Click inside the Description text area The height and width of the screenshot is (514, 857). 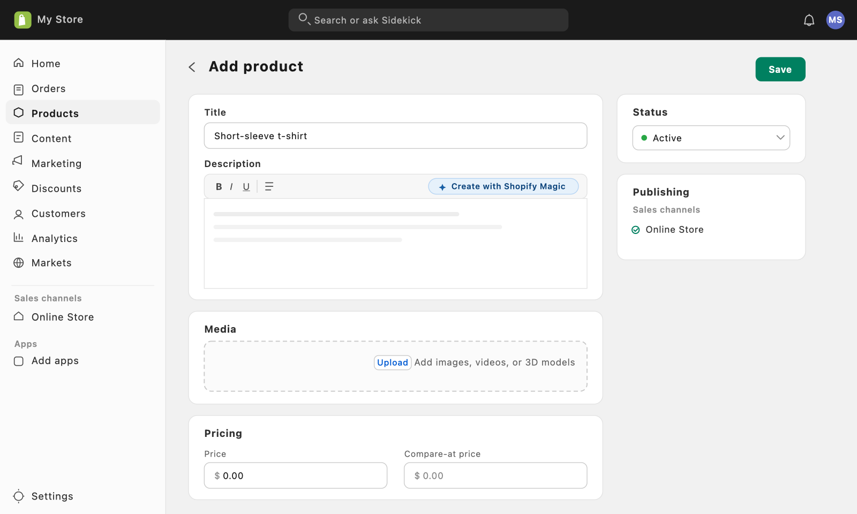tap(395, 244)
